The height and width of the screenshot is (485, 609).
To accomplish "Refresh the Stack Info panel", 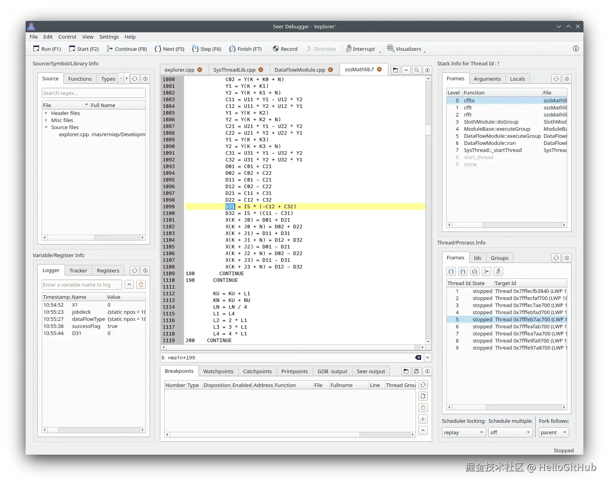I will (x=556, y=79).
